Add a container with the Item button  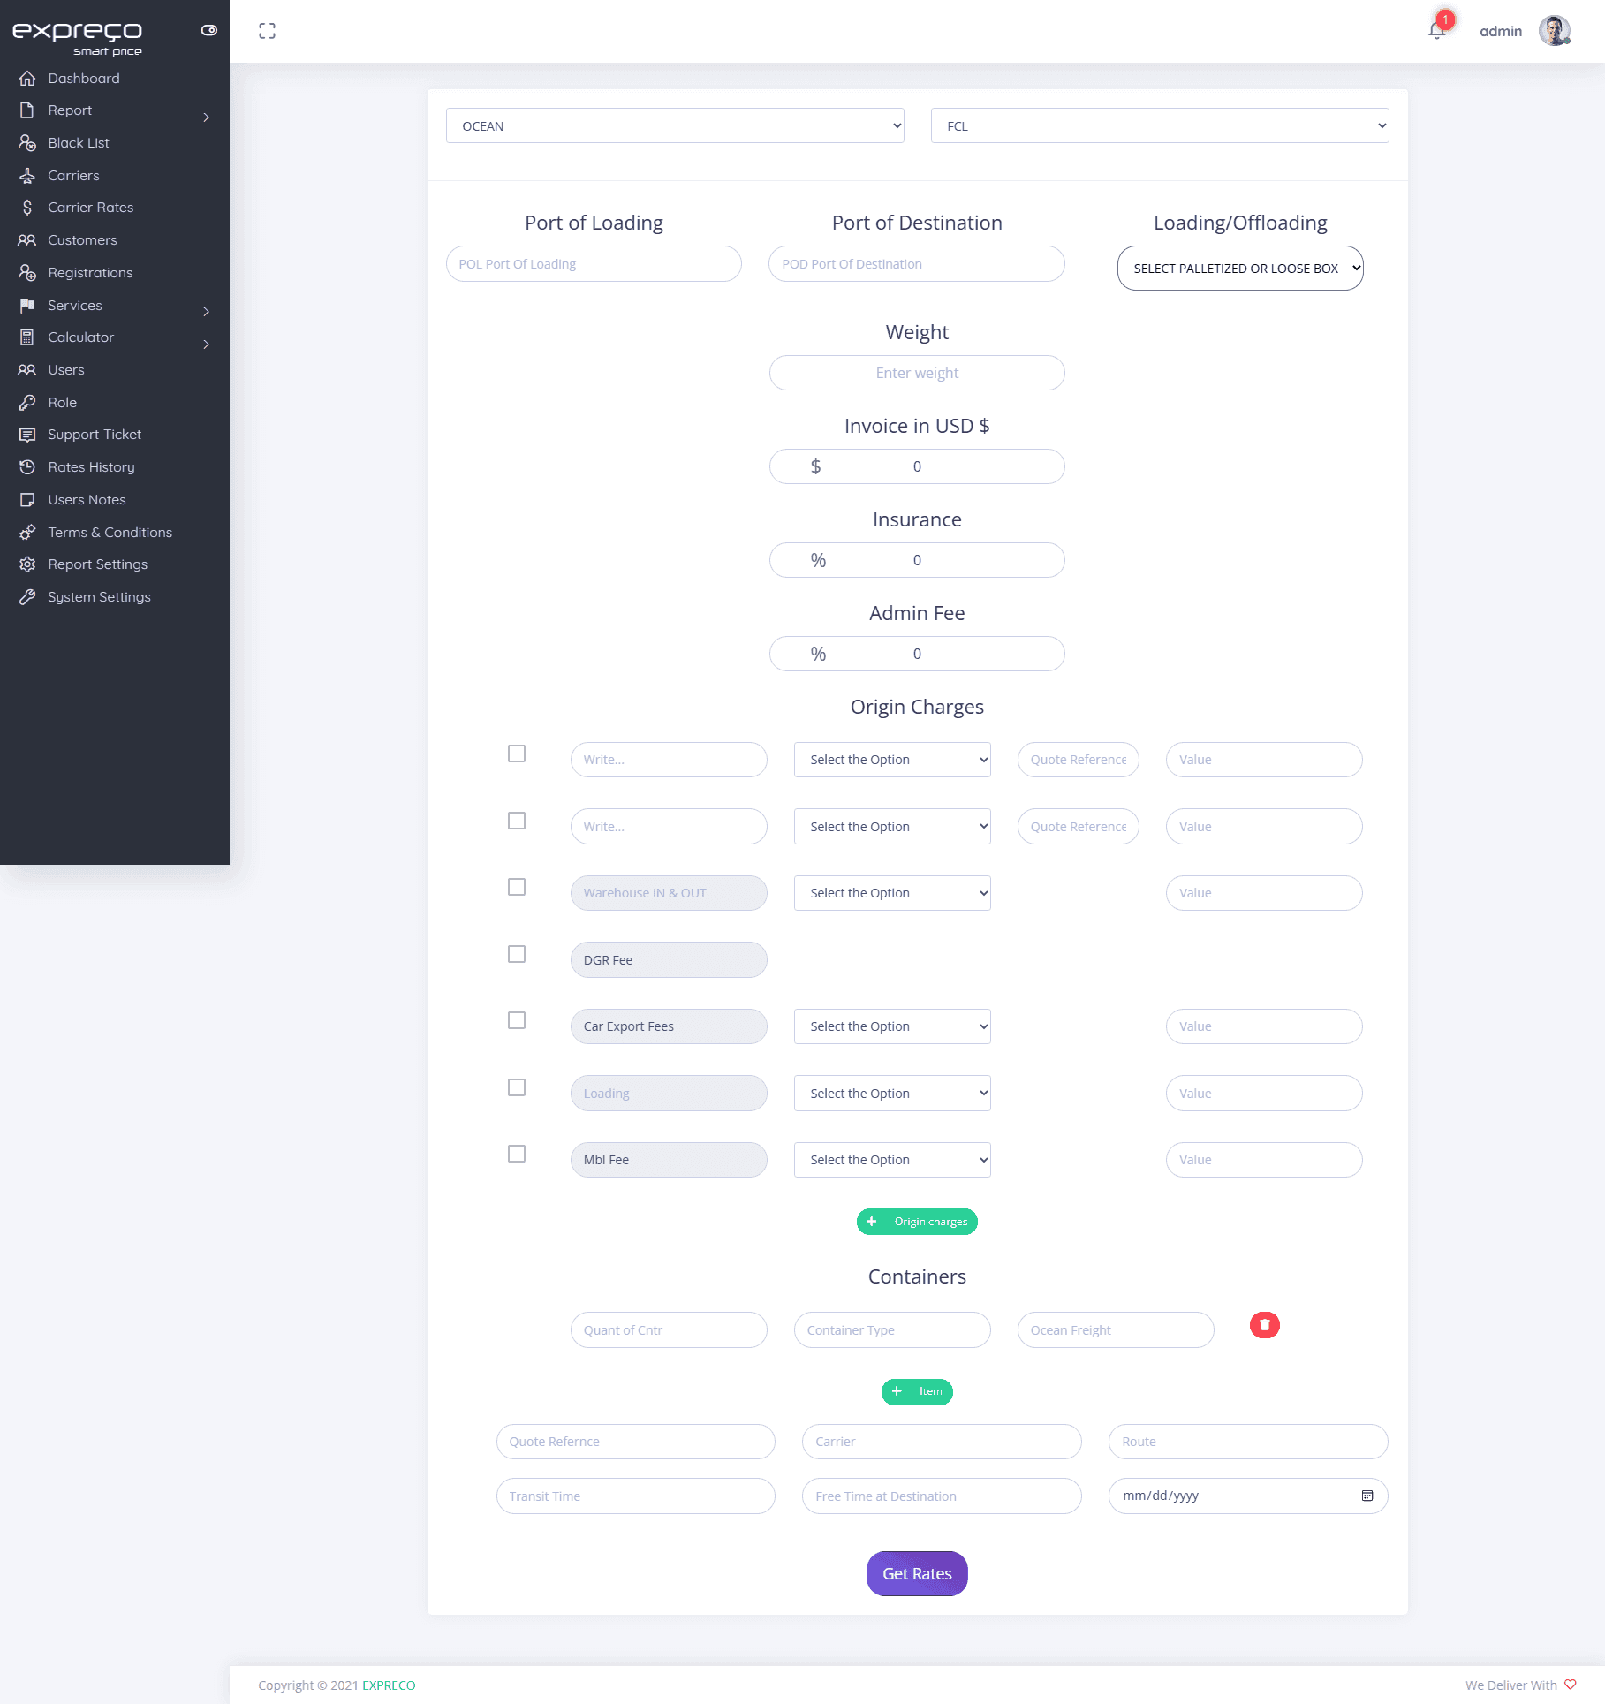[x=917, y=1391]
